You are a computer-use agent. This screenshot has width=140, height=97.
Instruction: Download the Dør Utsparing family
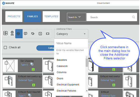(33, 69)
